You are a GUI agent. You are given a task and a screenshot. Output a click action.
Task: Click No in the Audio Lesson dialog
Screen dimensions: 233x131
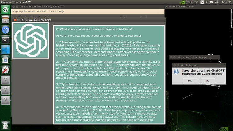pos(208,81)
